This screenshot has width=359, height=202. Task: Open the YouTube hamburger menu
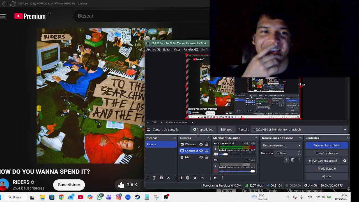tap(3, 16)
